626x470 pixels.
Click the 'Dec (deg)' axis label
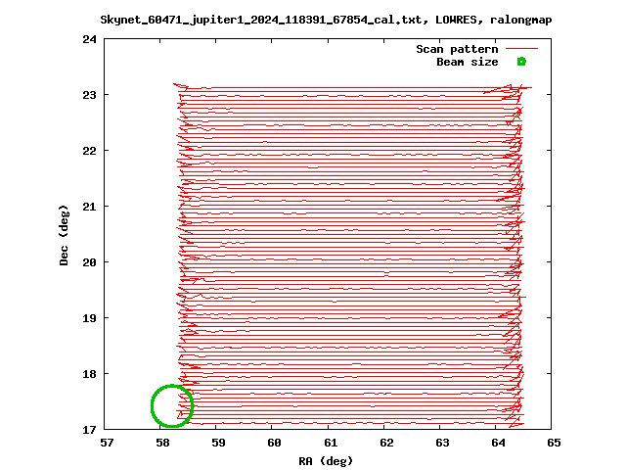tap(64, 235)
